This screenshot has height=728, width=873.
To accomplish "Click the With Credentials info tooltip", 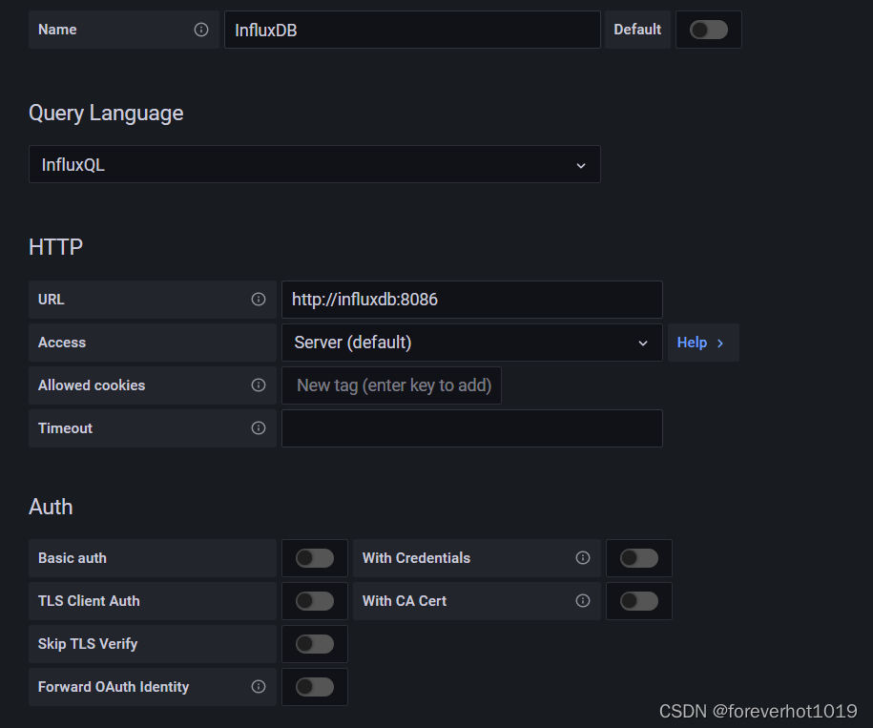I will (583, 558).
